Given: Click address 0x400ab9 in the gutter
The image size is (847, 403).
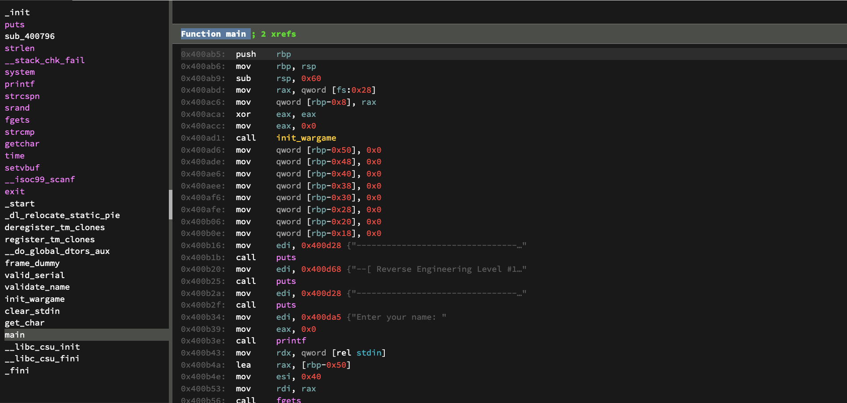Looking at the screenshot, I should [203, 78].
